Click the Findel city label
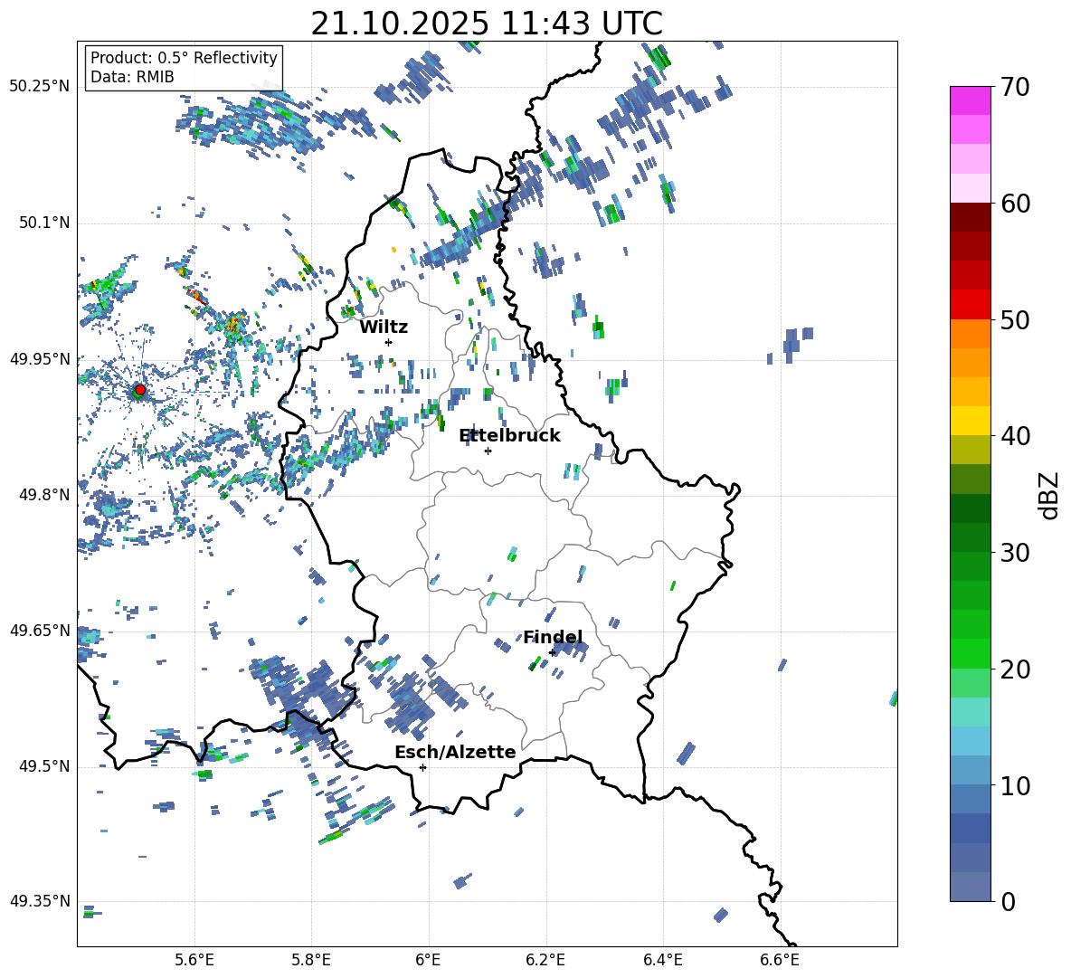1071x978 pixels. pyautogui.click(x=552, y=637)
